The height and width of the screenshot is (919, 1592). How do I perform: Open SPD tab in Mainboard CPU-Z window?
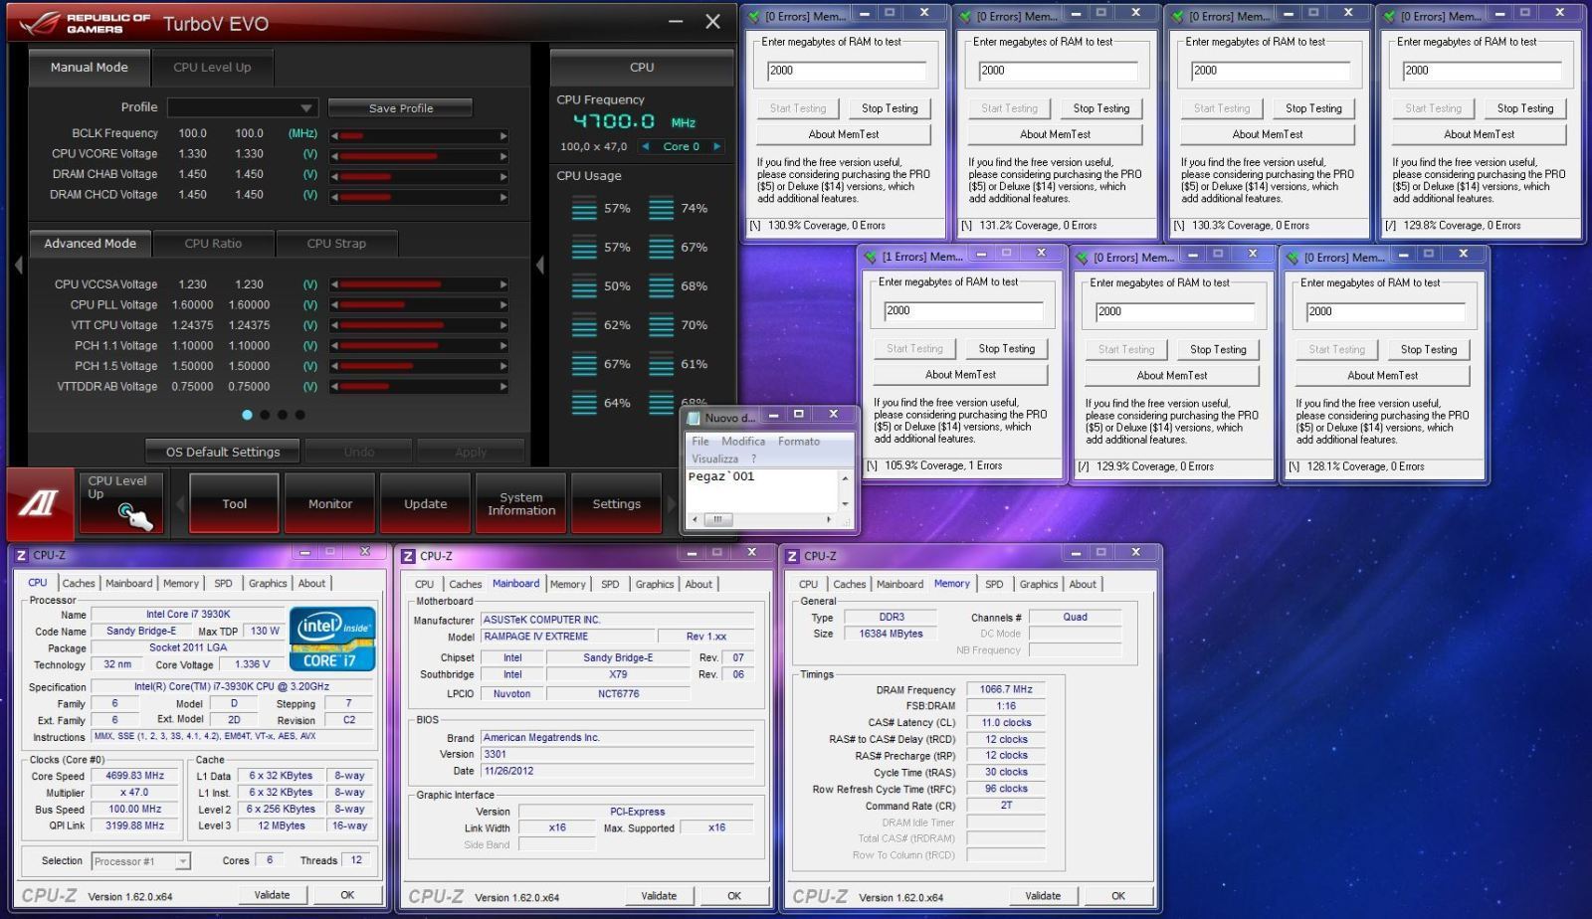(x=610, y=585)
